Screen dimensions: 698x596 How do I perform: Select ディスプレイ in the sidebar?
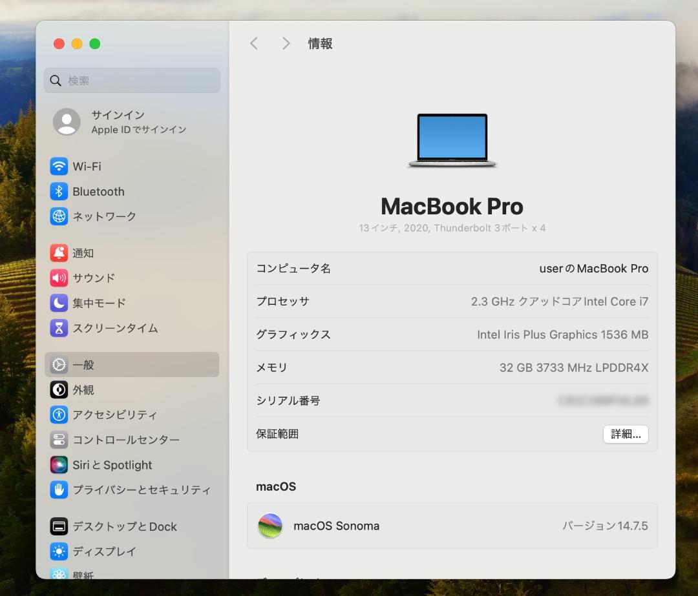click(132, 551)
